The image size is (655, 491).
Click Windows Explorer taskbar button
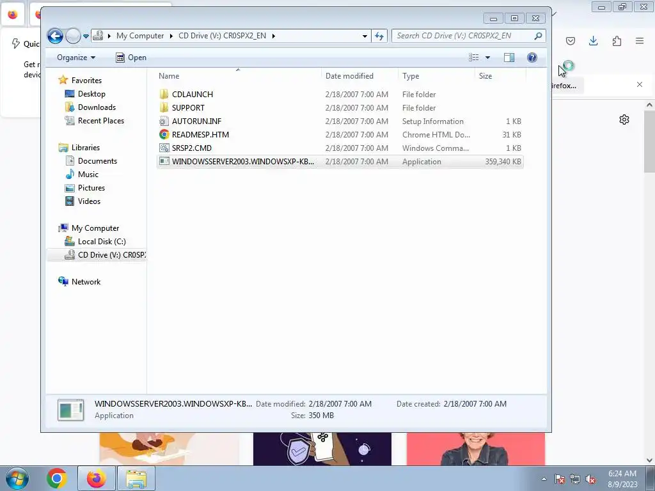click(136, 478)
